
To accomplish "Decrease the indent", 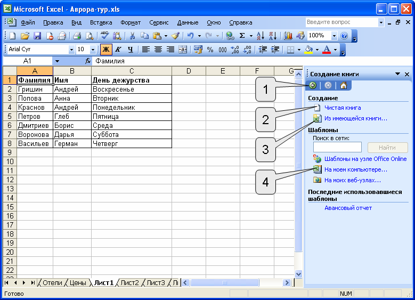I will [x=262, y=49].
